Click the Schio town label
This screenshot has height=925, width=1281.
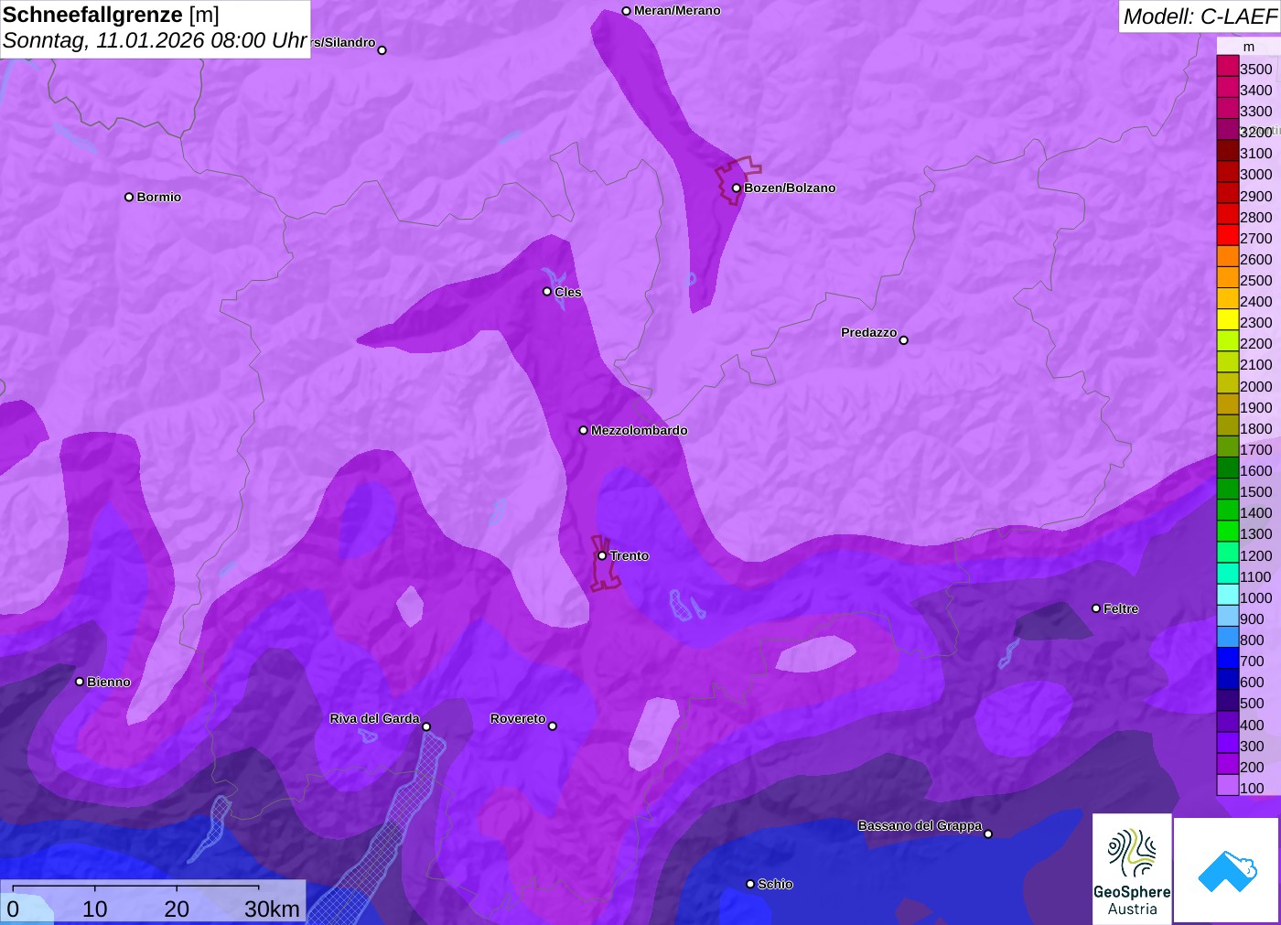click(775, 884)
